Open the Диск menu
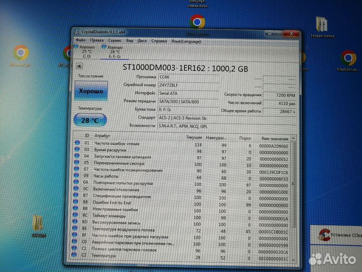Image resolution: width=362 pixels, height=272 pixels. click(142, 40)
